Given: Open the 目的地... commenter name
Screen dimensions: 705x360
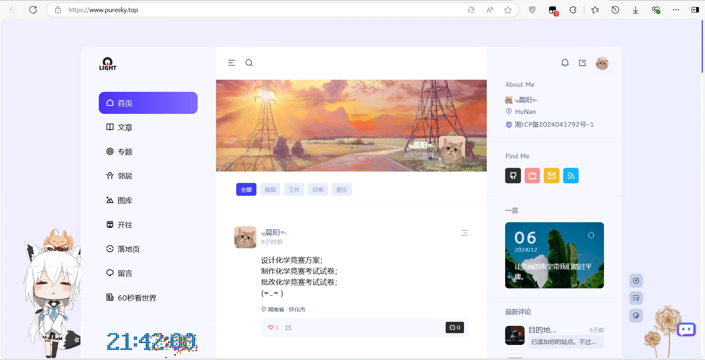Looking at the screenshot, I should 542,330.
